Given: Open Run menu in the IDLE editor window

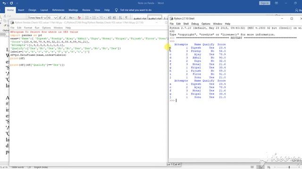Looking at the screenshot, I should pos(37,28).
